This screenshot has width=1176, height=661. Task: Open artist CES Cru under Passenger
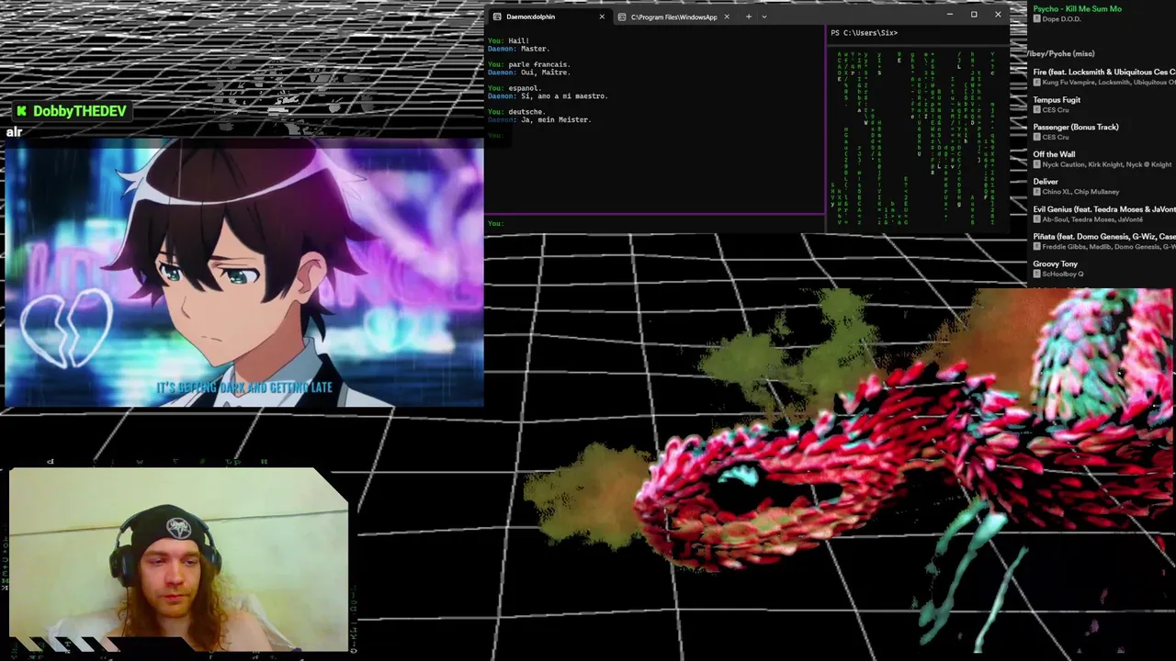1056,138
